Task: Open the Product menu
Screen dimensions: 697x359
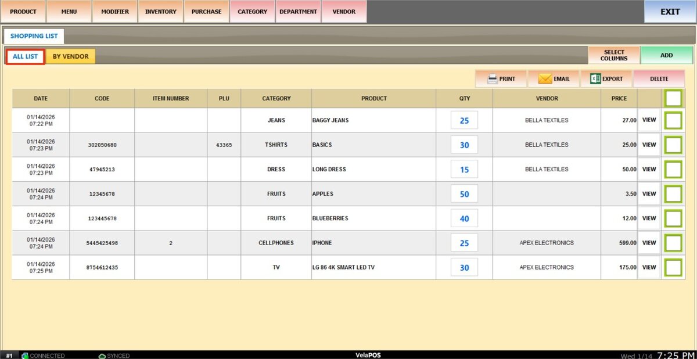Action: (x=23, y=12)
